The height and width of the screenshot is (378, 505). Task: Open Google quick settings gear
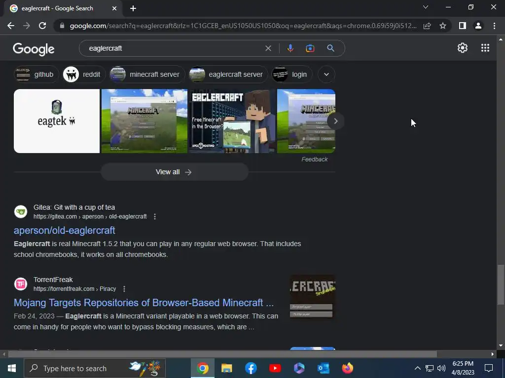click(x=463, y=48)
